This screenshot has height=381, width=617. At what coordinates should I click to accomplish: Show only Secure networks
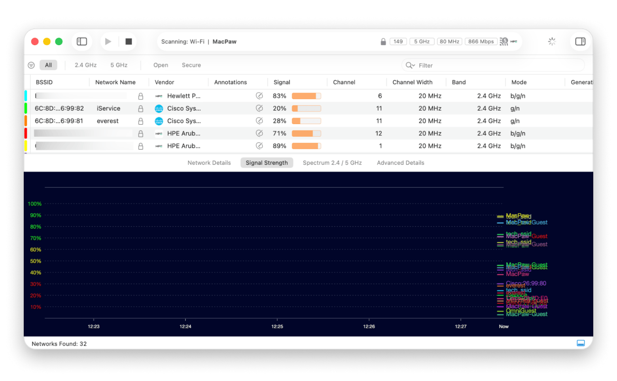click(191, 65)
